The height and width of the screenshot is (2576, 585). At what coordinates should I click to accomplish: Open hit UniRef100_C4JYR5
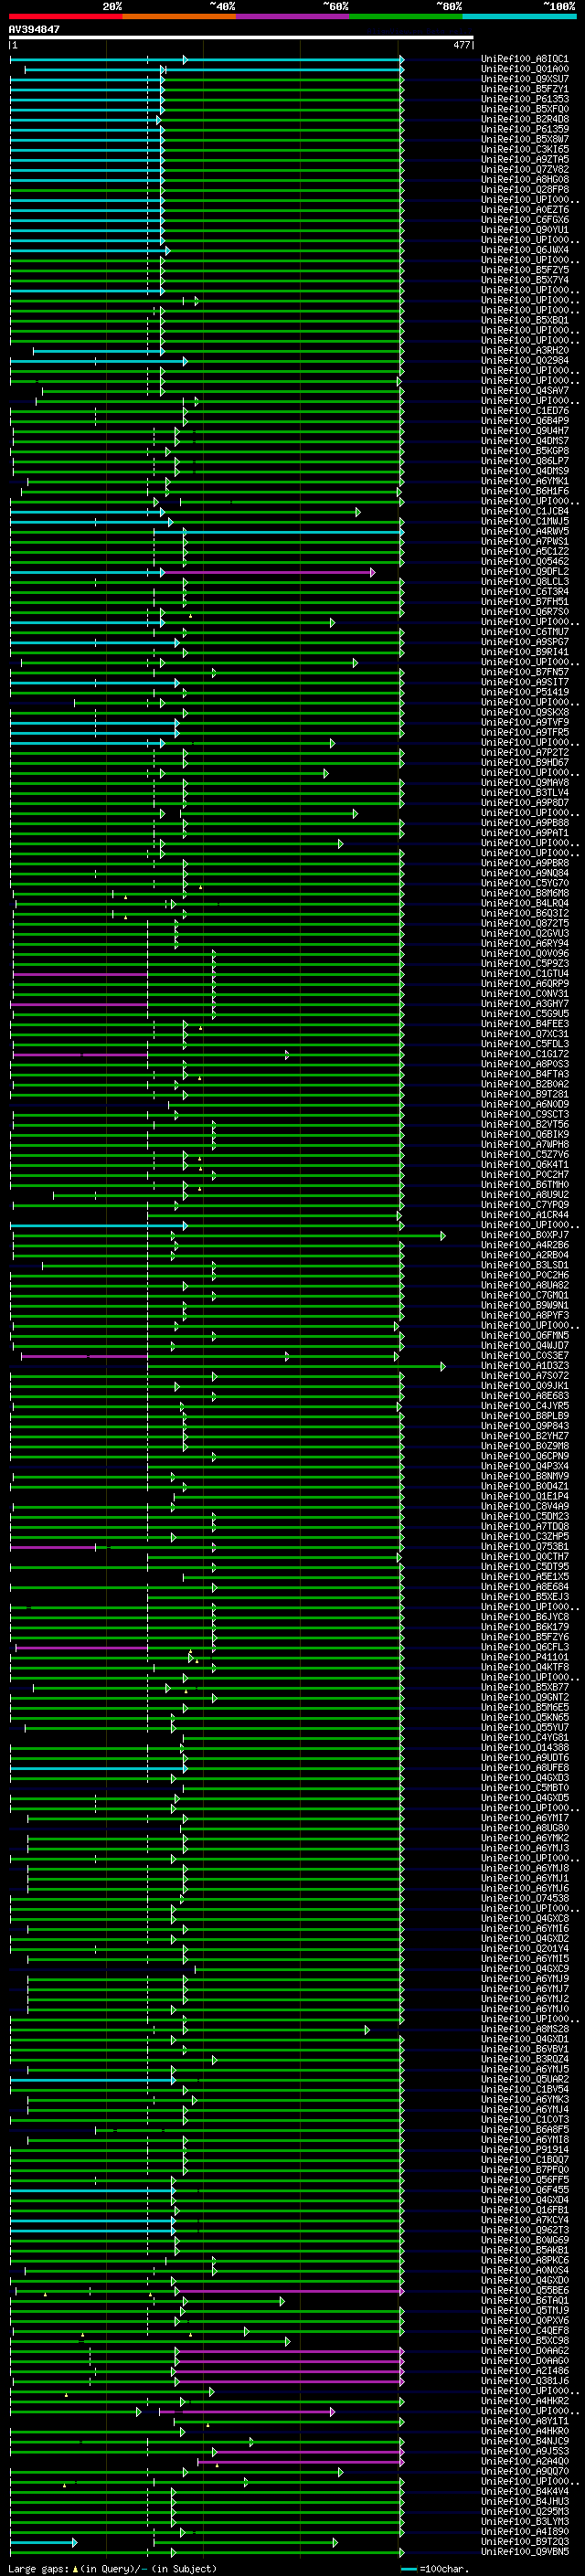[x=525, y=1406]
